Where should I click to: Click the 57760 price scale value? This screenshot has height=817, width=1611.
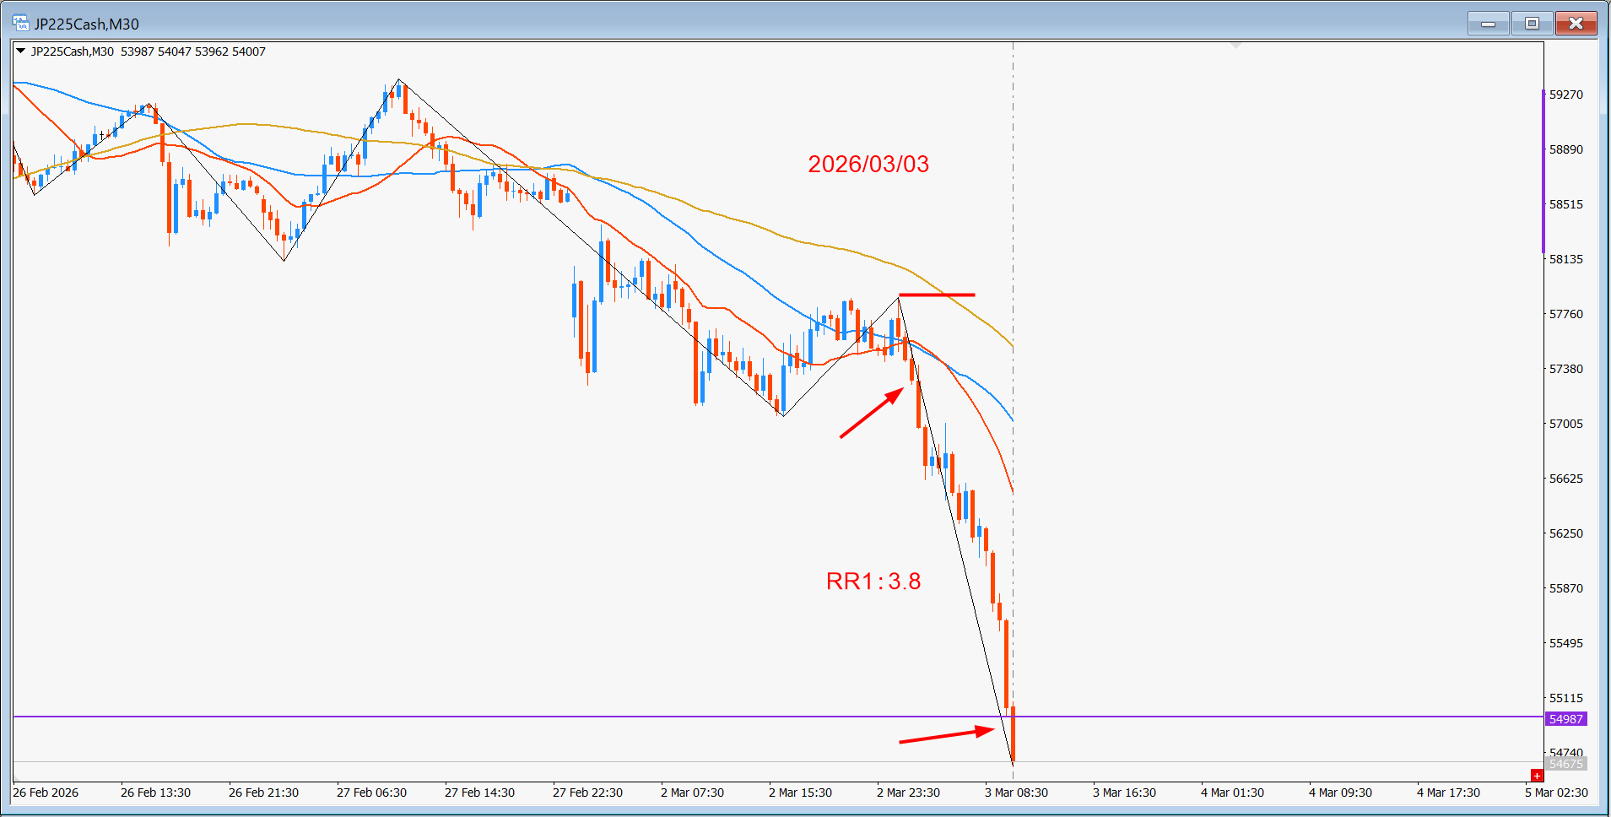click(1566, 314)
